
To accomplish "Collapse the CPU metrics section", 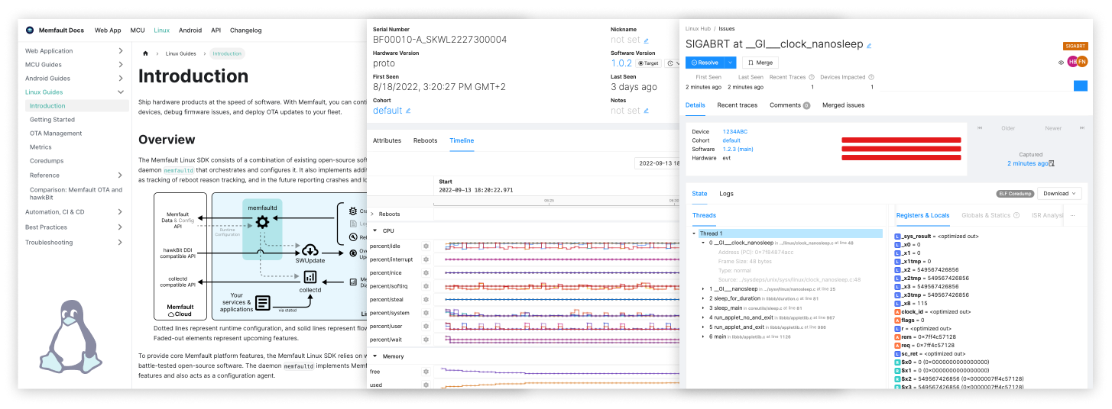I will click(374, 230).
